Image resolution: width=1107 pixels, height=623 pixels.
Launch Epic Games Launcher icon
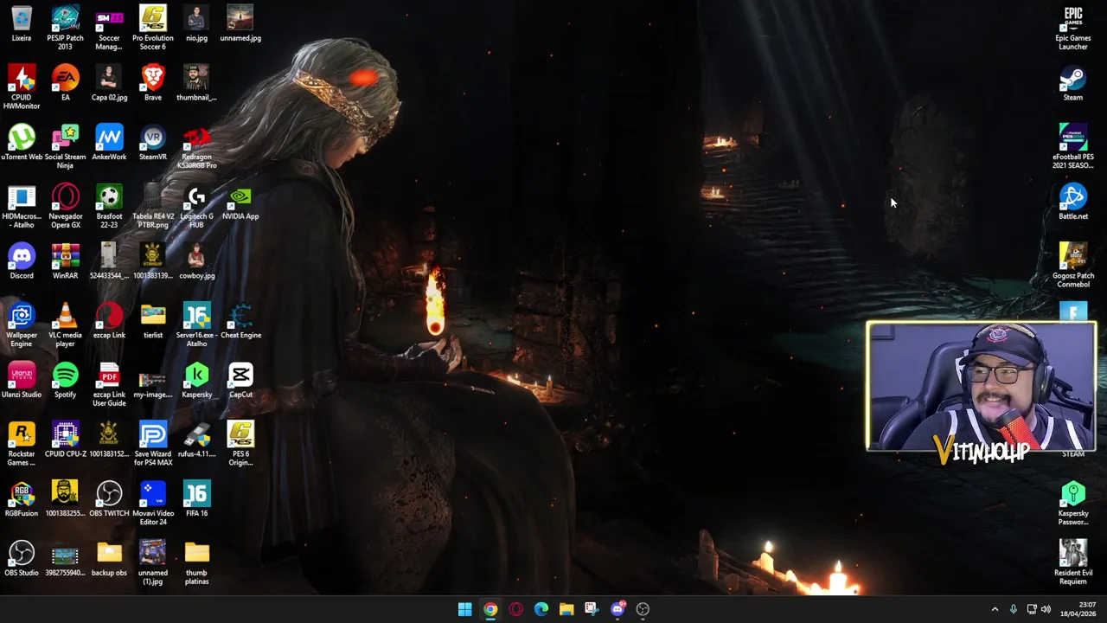point(1073,28)
